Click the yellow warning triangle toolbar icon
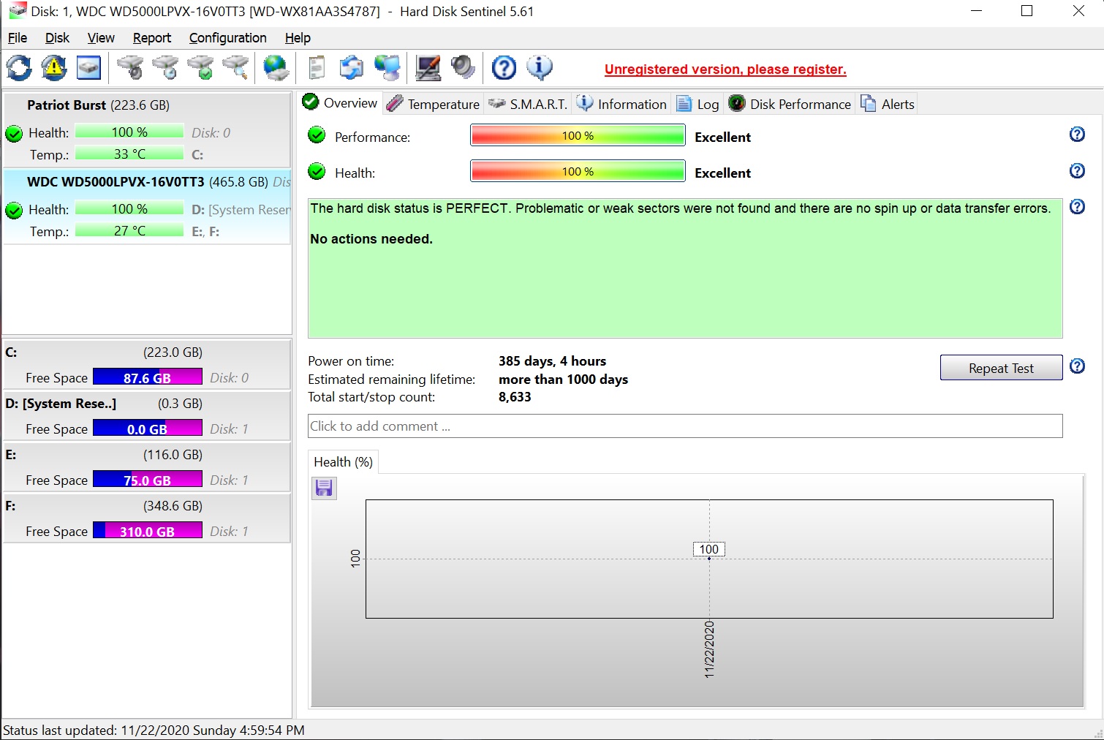This screenshot has height=740, width=1104. tap(53, 68)
